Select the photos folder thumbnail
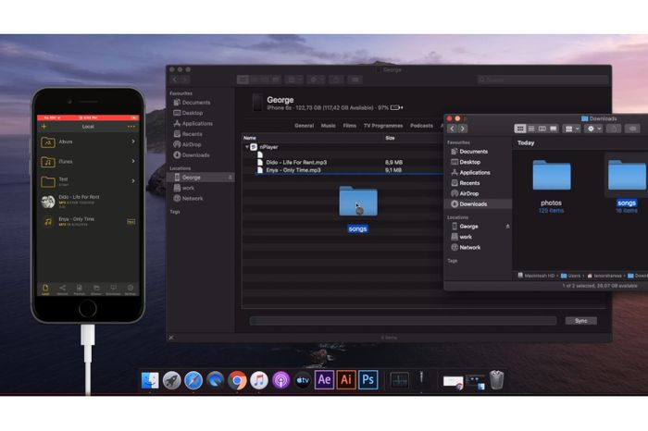The image size is (648, 431). 552,174
